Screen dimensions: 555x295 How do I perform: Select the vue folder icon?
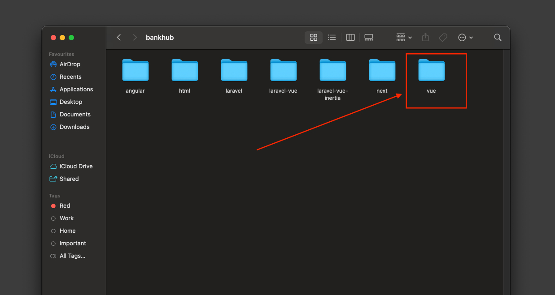click(432, 70)
